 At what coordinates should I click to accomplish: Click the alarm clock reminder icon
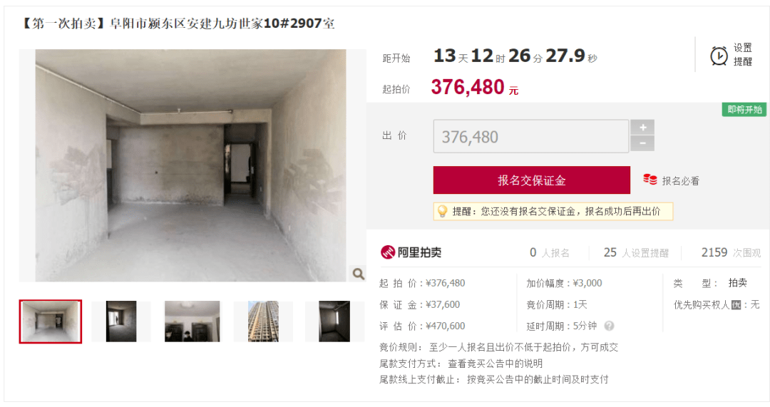719,56
